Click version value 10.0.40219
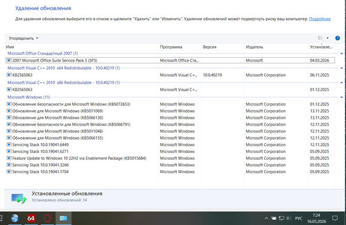Viewport: 346px width, 225px height. (212, 75)
